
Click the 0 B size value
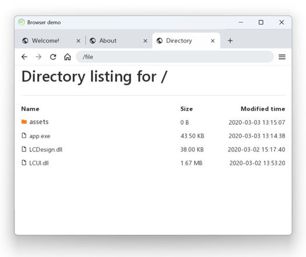click(185, 122)
